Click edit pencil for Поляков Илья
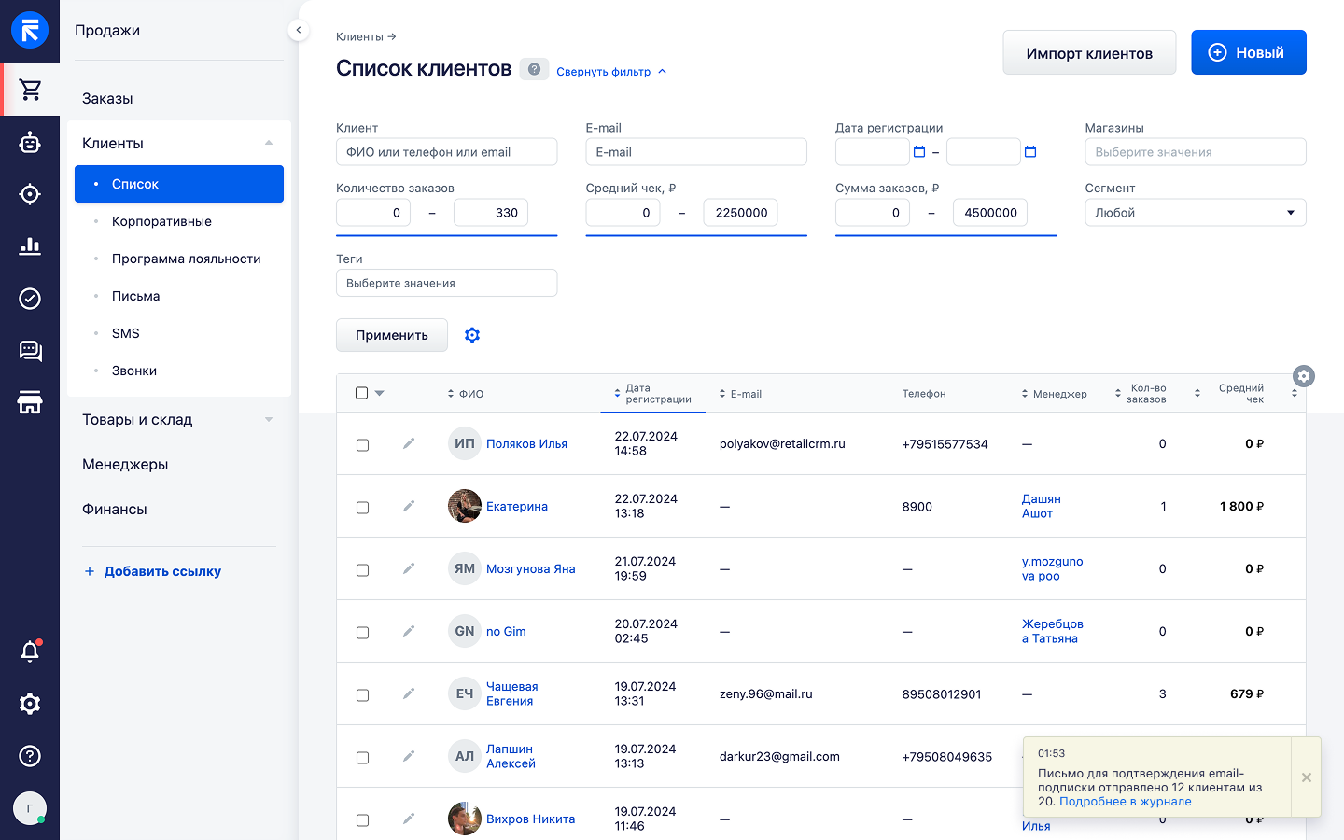Viewport: 1344px width, 840px height. pos(409,444)
